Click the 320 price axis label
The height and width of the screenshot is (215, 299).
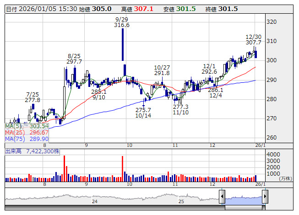coord(272,22)
